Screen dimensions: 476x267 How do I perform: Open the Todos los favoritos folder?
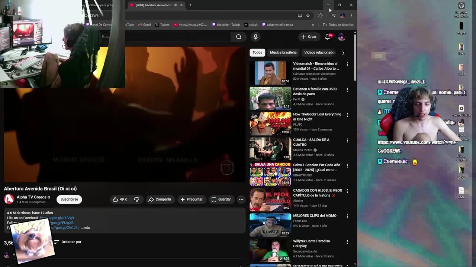(338, 25)
